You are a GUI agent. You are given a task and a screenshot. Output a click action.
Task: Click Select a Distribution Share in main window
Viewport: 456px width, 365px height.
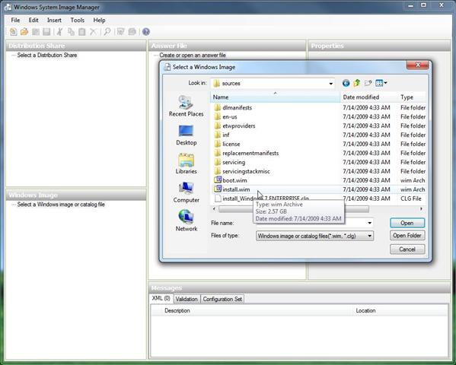[47, 56]
